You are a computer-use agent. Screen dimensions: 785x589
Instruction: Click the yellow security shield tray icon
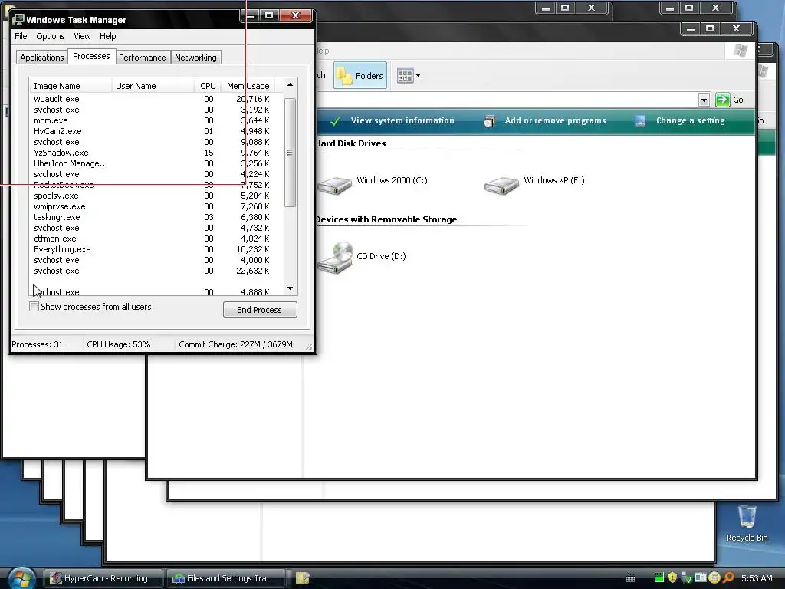(x=672, y=577)
